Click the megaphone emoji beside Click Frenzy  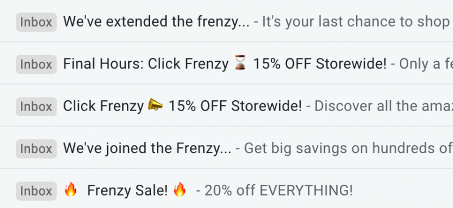[x=155, y=105]
